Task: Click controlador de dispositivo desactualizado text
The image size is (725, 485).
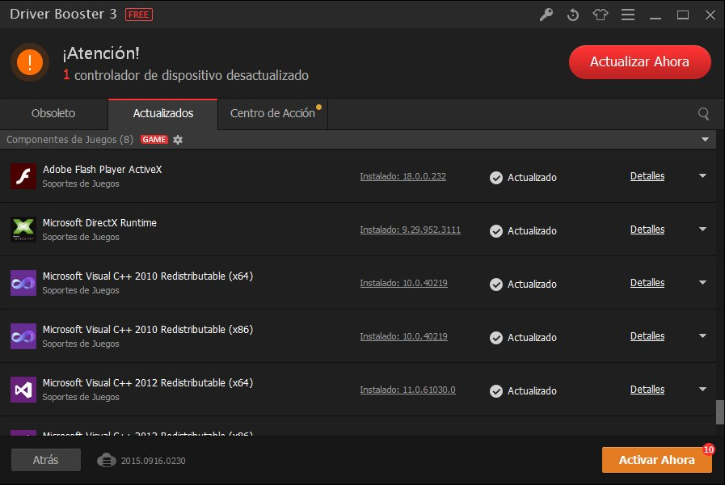Action: pyautogui.click(x=192, y=75)
